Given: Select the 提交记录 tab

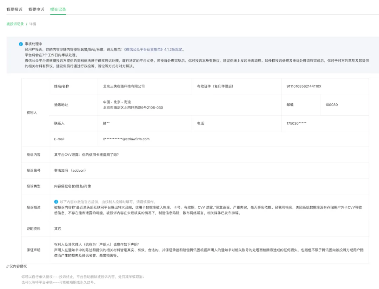Looking at the screenshot, I should coord(58,9).
